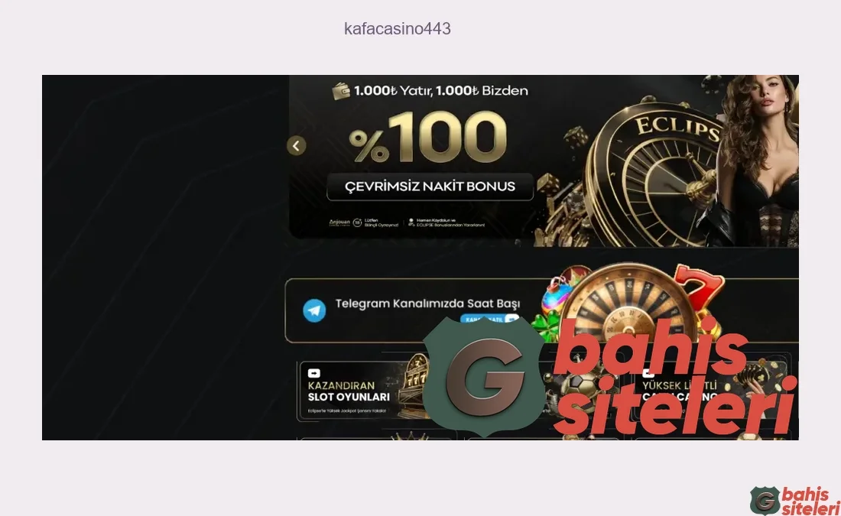
Task: Click the large G shield watermark logo
Action: coord(484,377)
